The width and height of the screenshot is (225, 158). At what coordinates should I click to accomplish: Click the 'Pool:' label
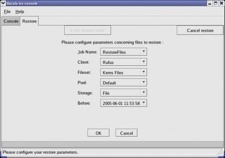[x=82, y=83]
